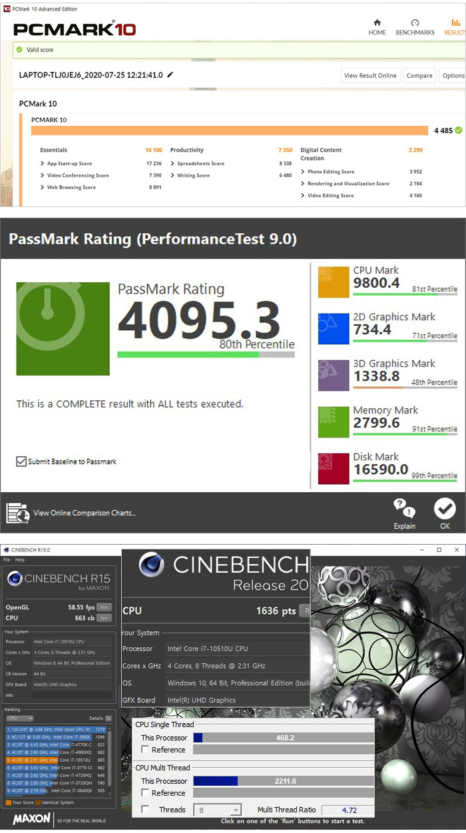Click the green PassMark stopwatch logo
Screen dimensions: 466x833
(x=63, y=329)
